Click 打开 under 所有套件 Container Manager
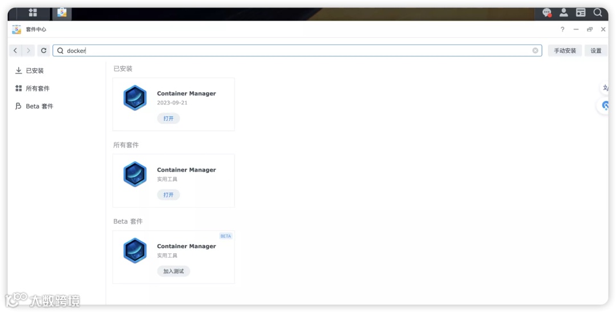Screen dimensions: 616x312 pos(168,195)
